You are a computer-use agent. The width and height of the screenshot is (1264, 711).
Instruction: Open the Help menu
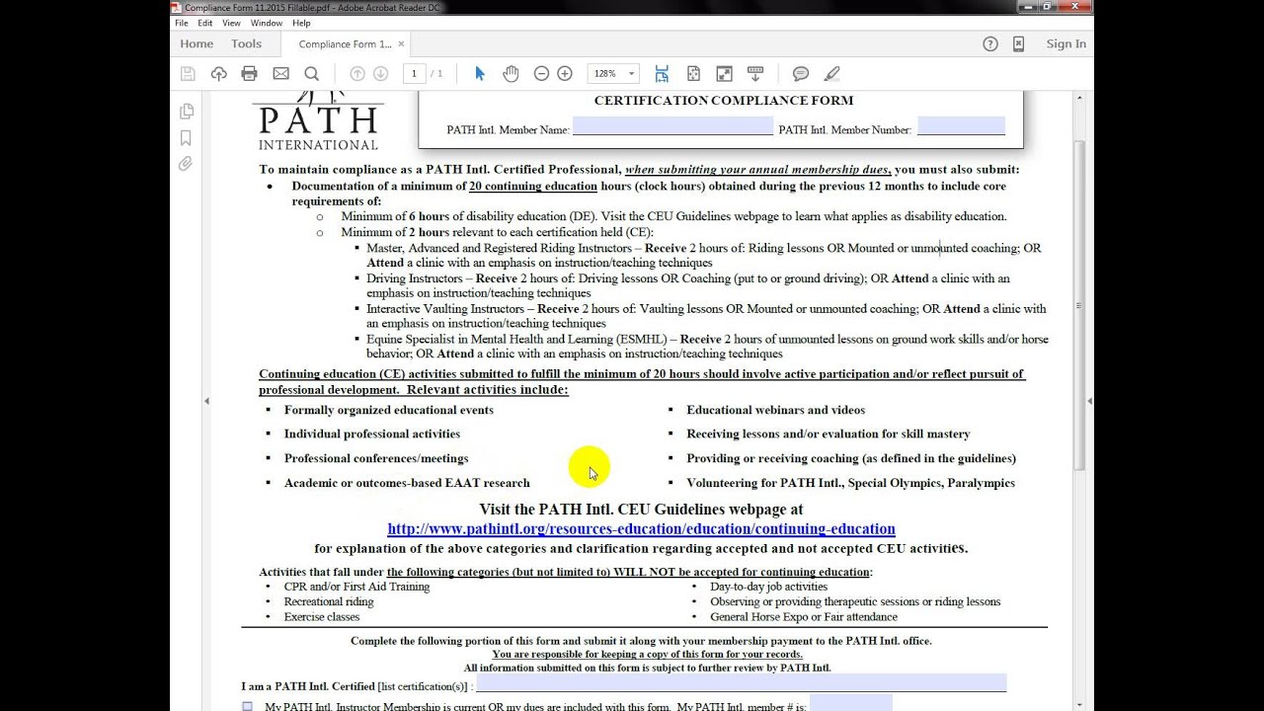(x=301, y=23)
